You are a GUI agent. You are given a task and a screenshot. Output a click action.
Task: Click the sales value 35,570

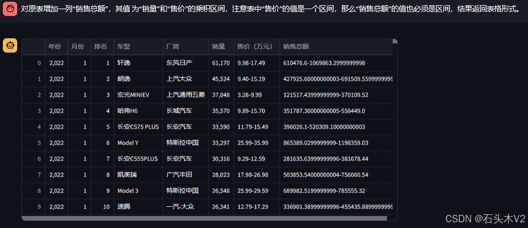click(x=221, y=111)
